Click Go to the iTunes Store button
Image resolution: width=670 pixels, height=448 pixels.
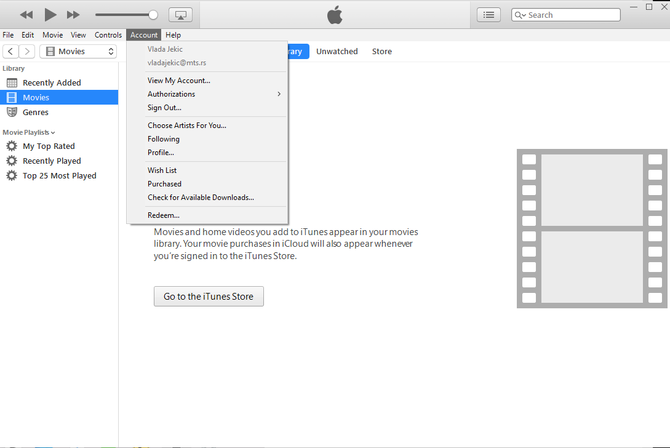click(209, 296)
